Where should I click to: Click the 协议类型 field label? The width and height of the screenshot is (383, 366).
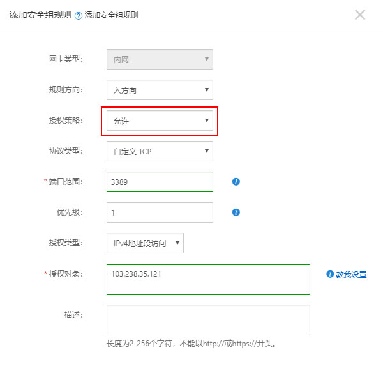pos(66,151)
